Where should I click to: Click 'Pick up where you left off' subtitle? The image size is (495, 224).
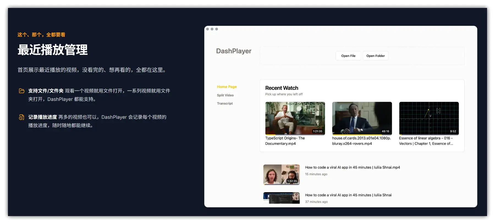pos(284,94)
